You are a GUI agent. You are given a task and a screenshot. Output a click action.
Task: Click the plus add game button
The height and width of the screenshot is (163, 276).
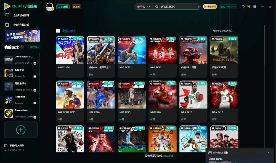(21, 130)
